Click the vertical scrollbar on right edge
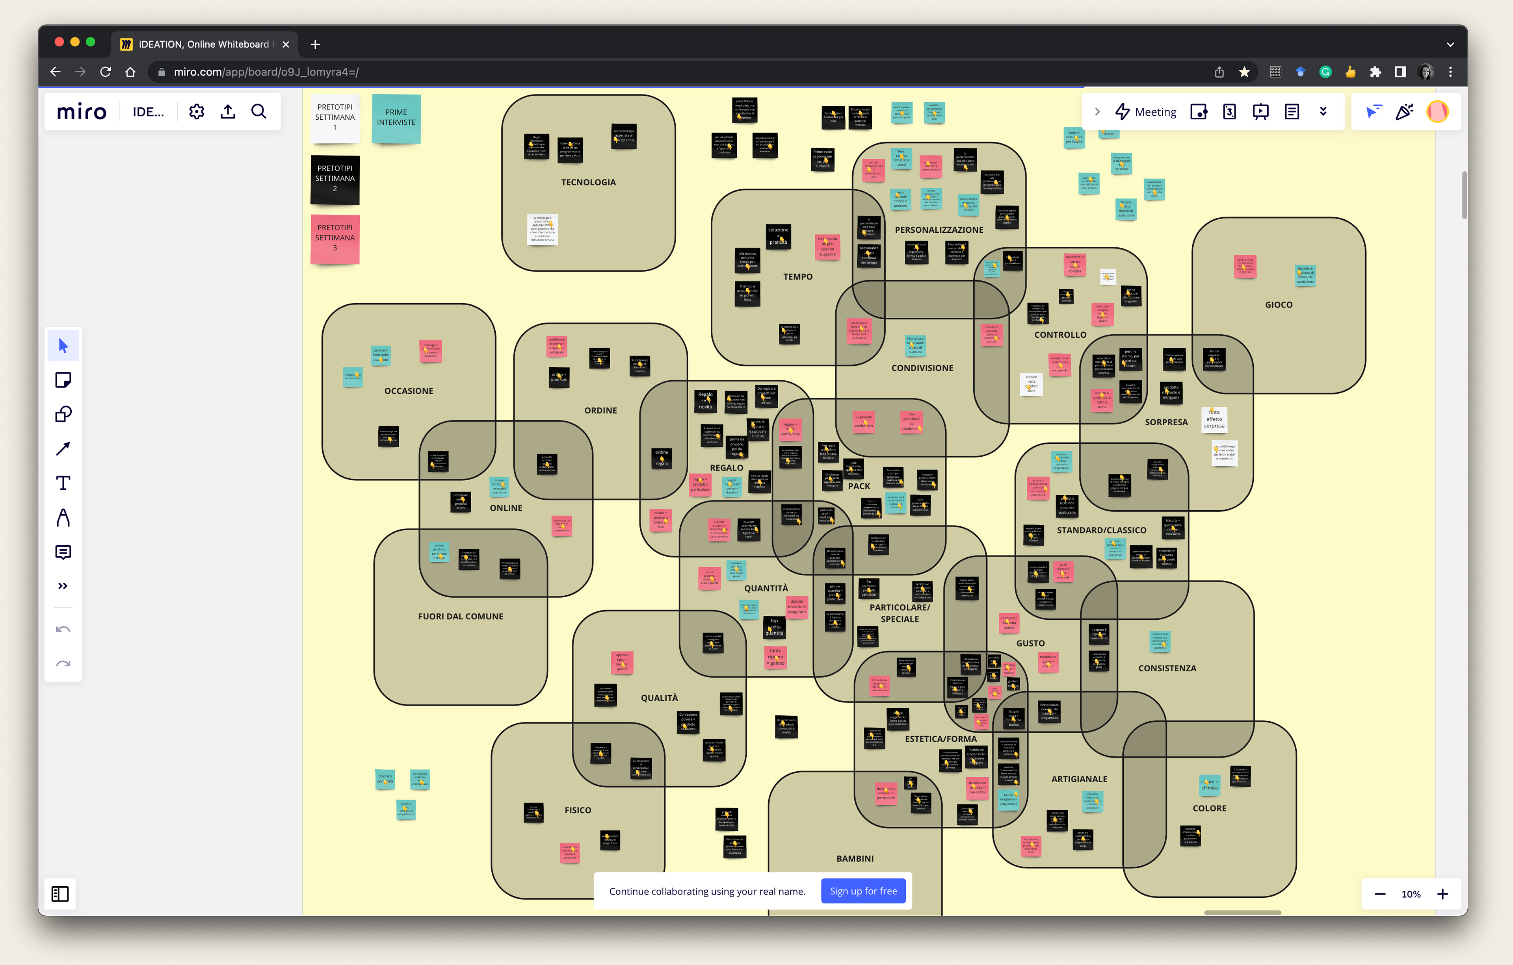Screen dimensions: 1513x965 [x=1465, y=194]
